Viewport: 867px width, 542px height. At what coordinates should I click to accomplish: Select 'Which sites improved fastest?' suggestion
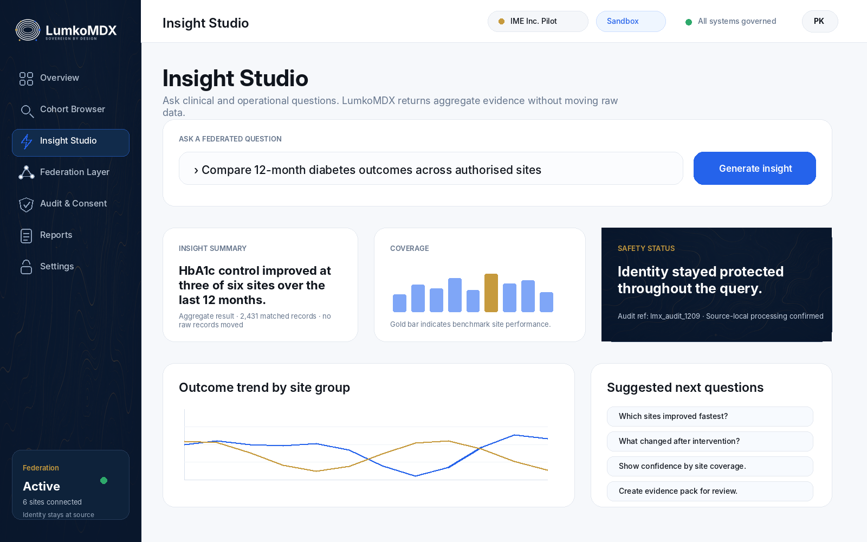pyautogui.click(x=710, y=416)
